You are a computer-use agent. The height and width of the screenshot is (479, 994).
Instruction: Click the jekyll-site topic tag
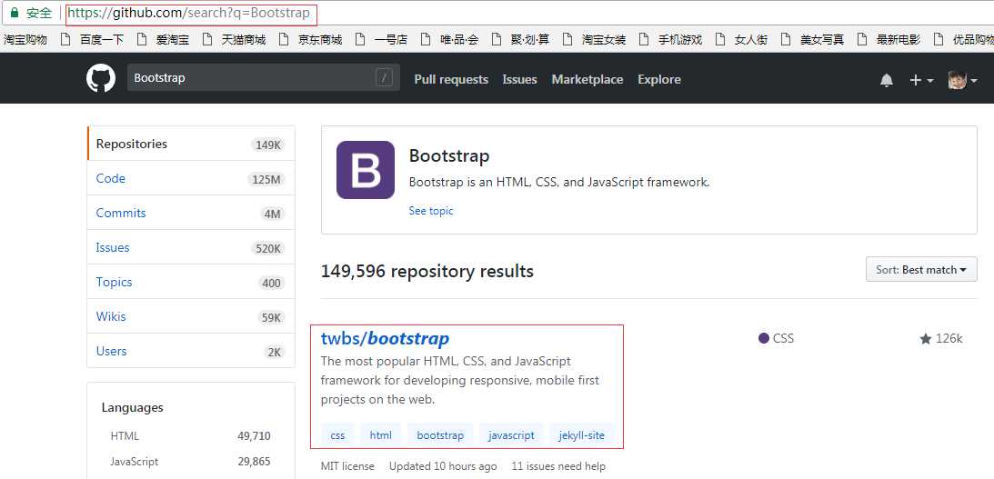[582, 435]
